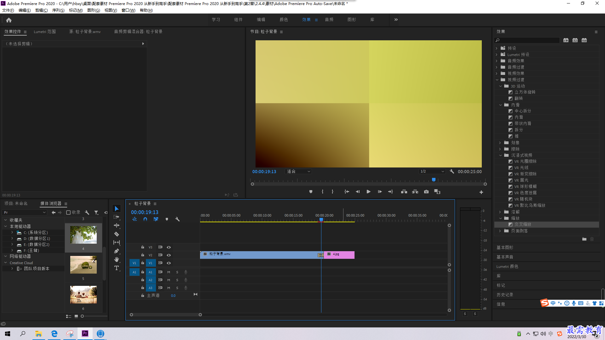Click the Effects search field
The width and height of the screenshot is (605, 340).
(x=527, y=40)
